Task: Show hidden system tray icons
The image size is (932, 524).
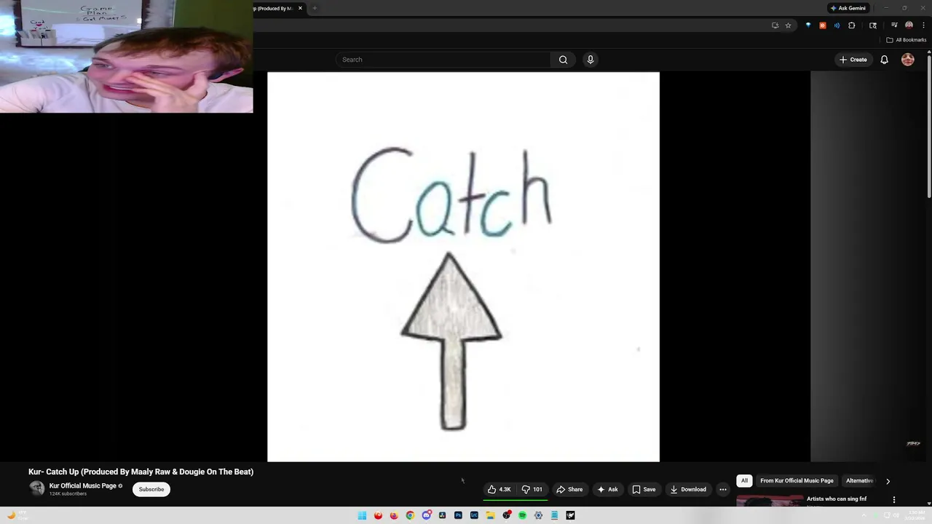Action: (864, 515)
